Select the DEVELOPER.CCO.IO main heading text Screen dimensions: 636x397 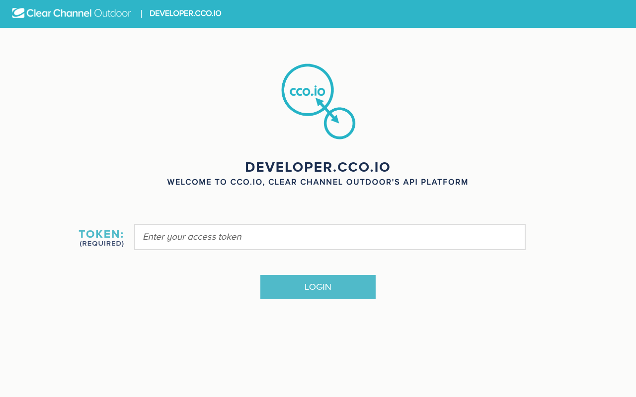(x=318, y=167)
